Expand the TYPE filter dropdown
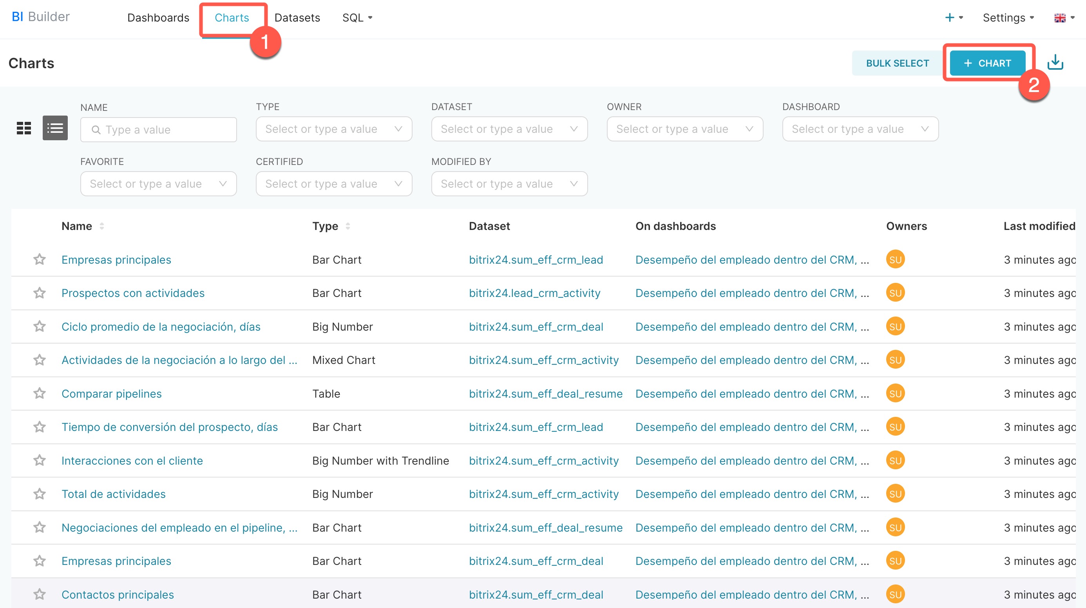Viewport: 1086px width, 608px height. [x=333, y=129]
